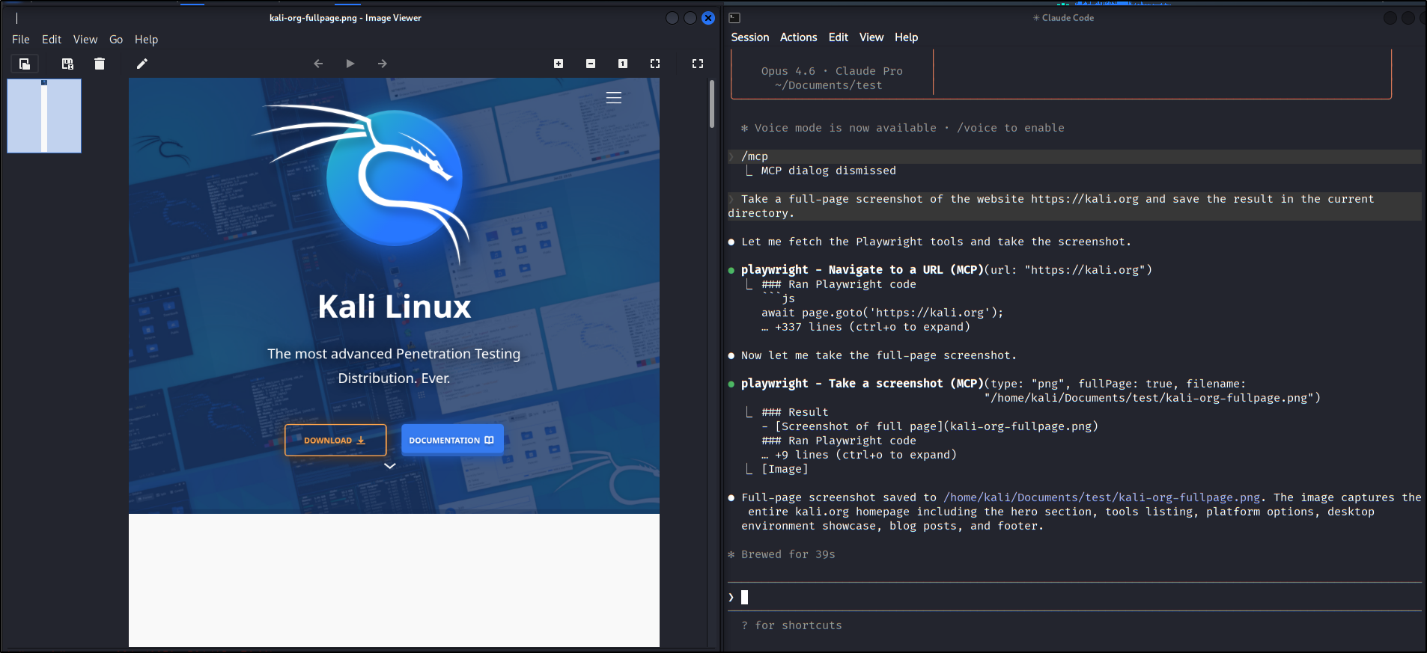Viewport: 1427px width, 653px height.
Task: Go to the next image arrow
Action: pyautogui.click(x=383, y=64)
